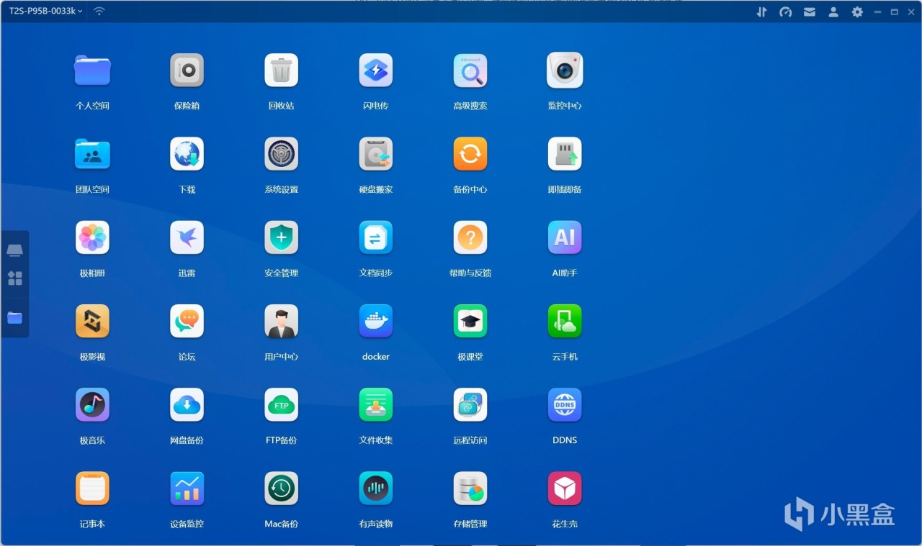This screenshot has height=546, width=922.
Task: Open the 文件收集 file collection app
Action: point(376,405)
